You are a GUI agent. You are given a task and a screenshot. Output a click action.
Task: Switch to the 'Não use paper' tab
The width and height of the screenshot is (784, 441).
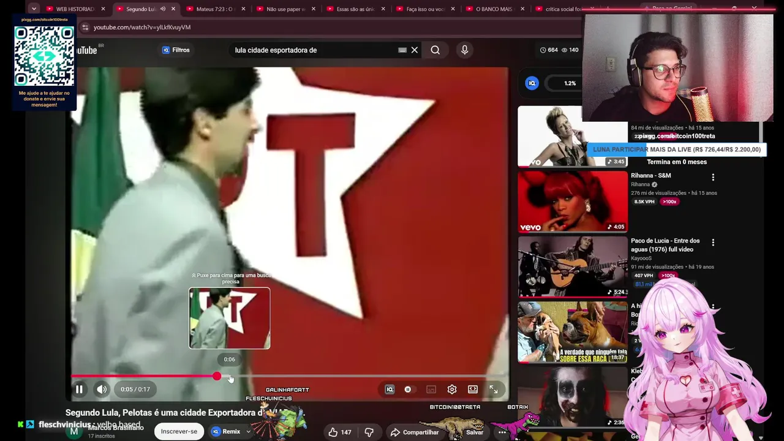pos(285,9)
